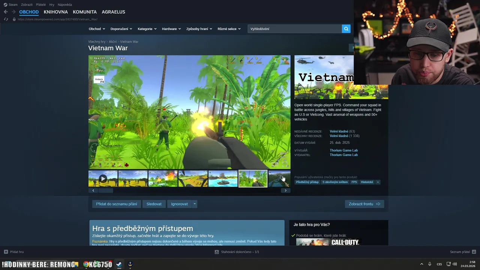
Task: Select the Předběžný přístup tag
Action: (x=307, y=182)
